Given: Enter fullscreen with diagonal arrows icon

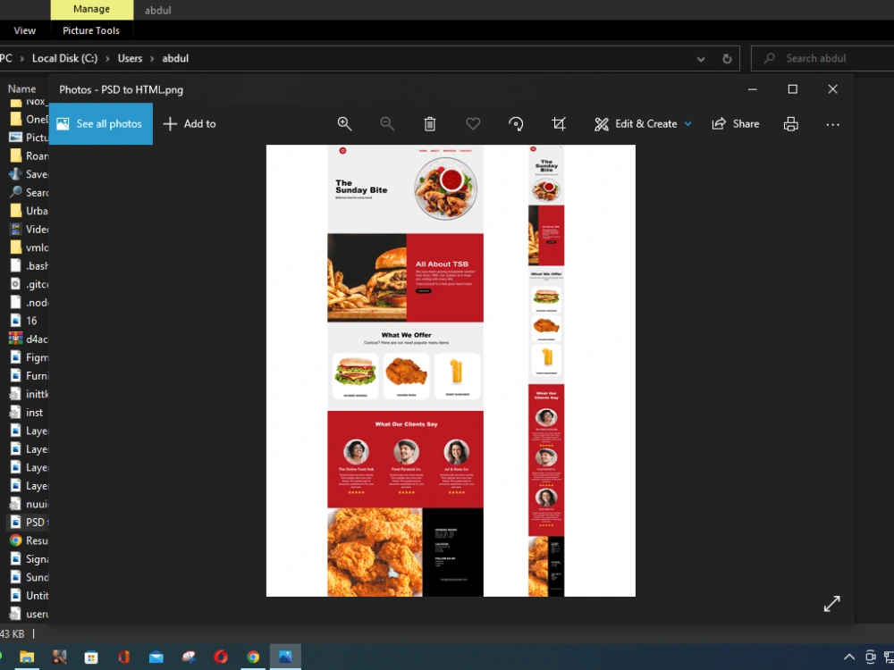Looking at the screenshot, I should 831,603.
